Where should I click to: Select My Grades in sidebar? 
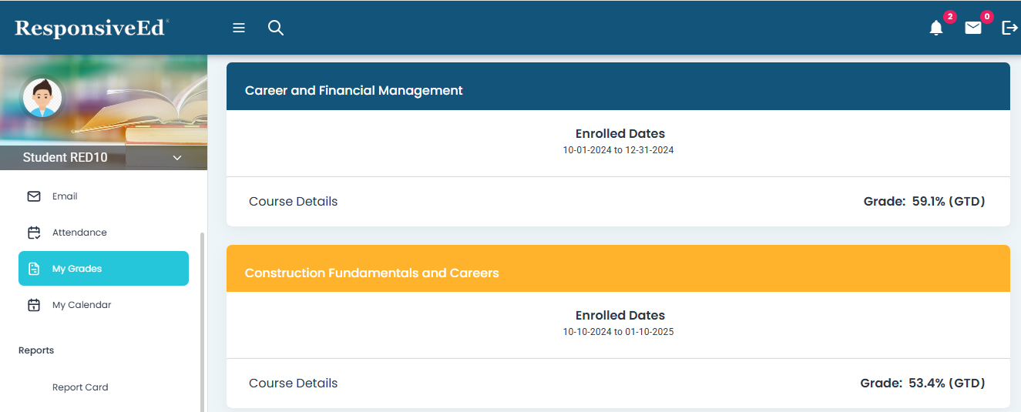coord(103,269)
